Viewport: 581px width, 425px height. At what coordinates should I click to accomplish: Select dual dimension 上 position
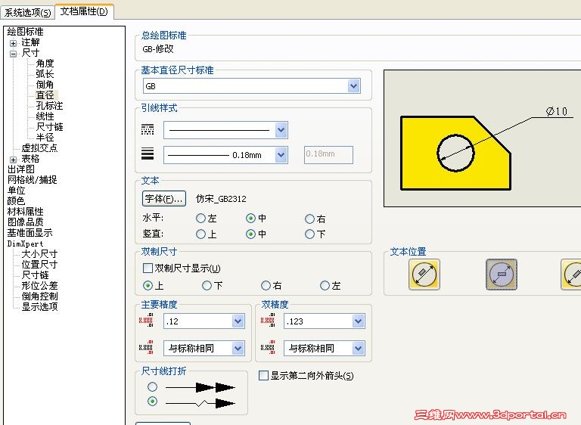[x=148, y=285]
